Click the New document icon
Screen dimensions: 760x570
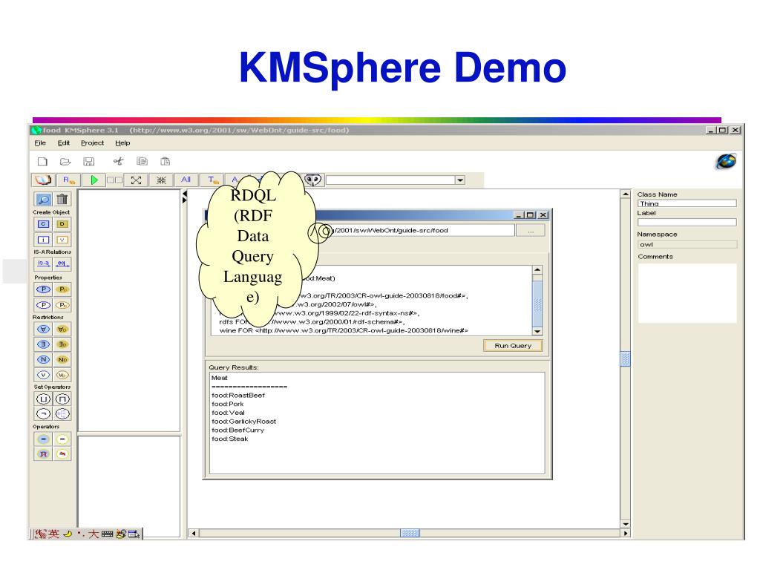pos(42,161)
